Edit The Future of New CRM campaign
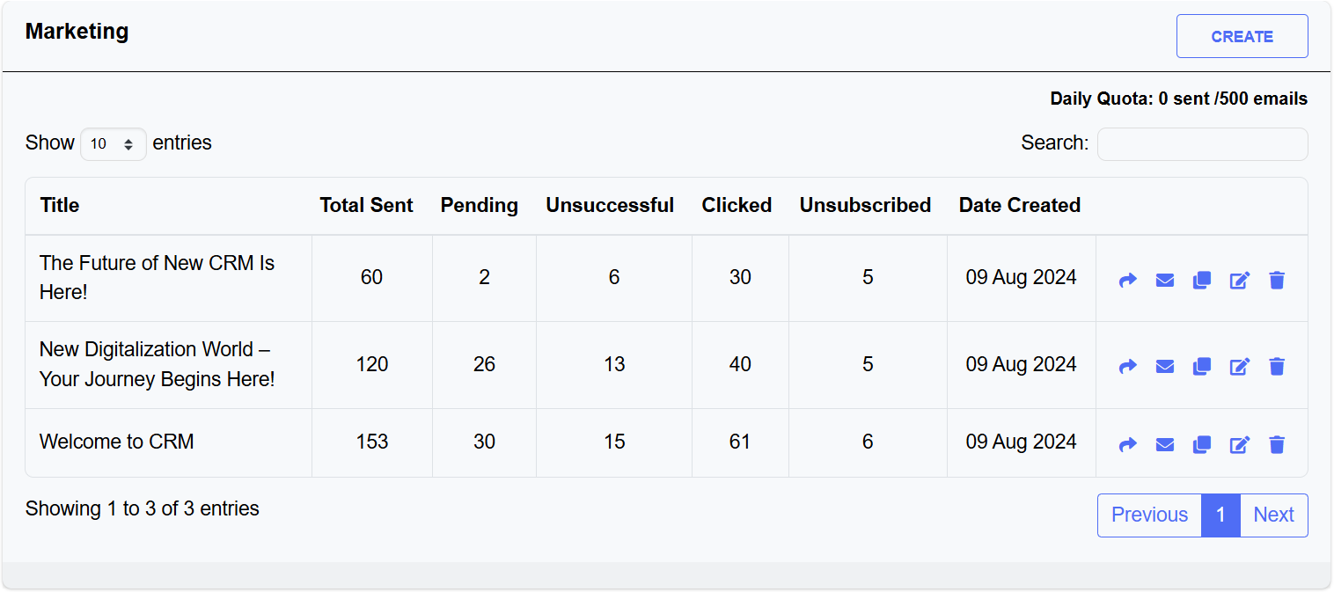This screenshot has width=1334, height=592. [1239, 281]
